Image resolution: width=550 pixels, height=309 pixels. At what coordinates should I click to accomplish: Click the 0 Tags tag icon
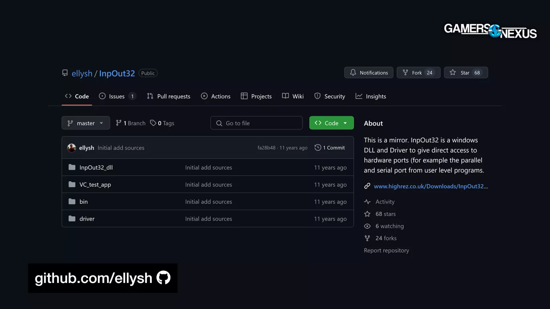pyautogui.click(x=153, y=123)
